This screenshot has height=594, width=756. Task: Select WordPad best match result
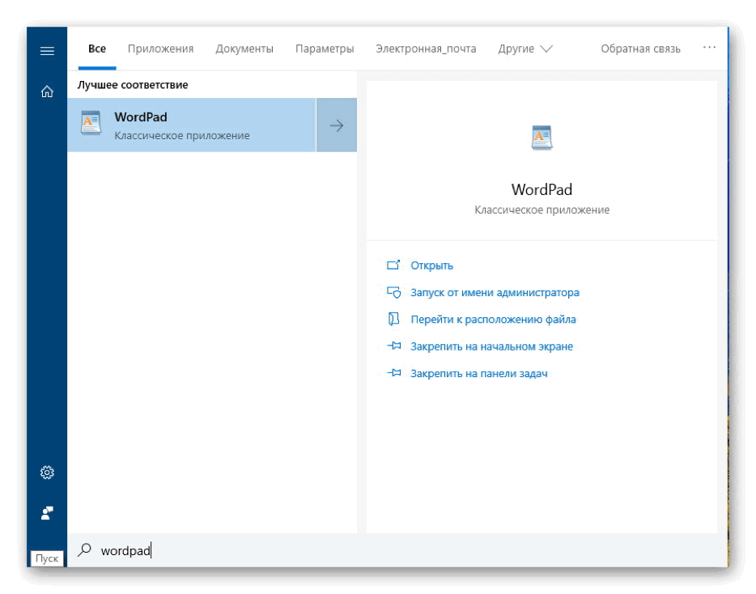[x=191, y=125]
